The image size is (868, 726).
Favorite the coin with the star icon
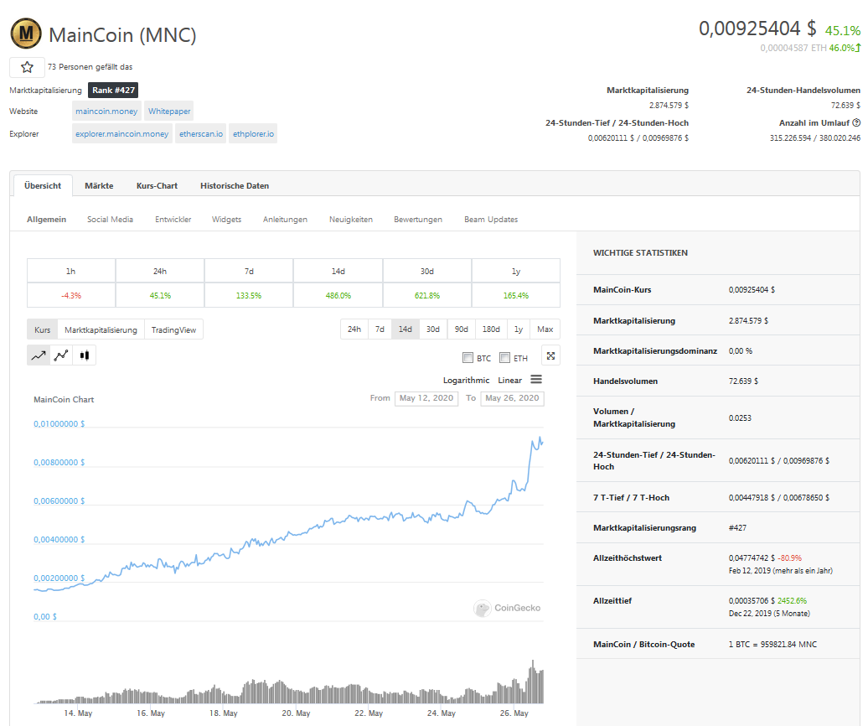27,67
